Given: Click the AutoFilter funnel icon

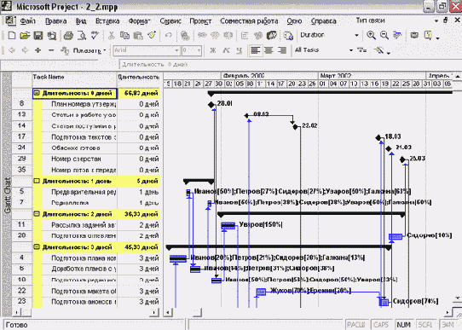Looking at the screenshot, I should tap(361, 50).
